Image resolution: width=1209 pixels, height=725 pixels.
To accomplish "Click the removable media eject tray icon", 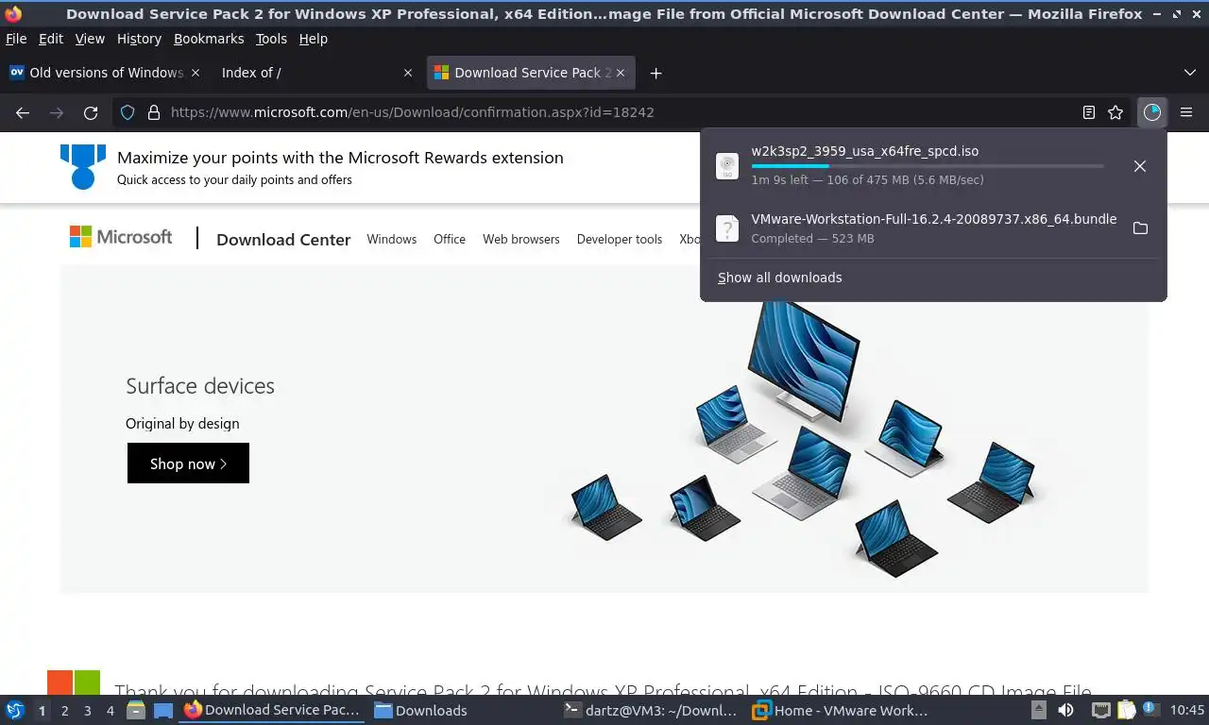I will 1038,710.
